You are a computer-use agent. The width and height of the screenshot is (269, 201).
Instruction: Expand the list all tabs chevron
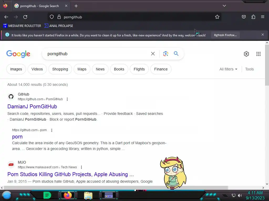pyautogui.click(x=224, y=6)
